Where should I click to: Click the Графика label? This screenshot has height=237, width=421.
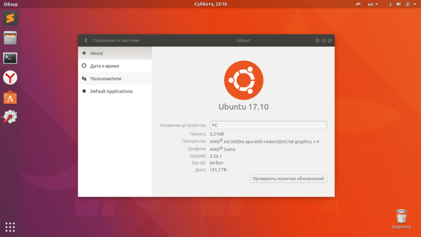pos(197,149)
